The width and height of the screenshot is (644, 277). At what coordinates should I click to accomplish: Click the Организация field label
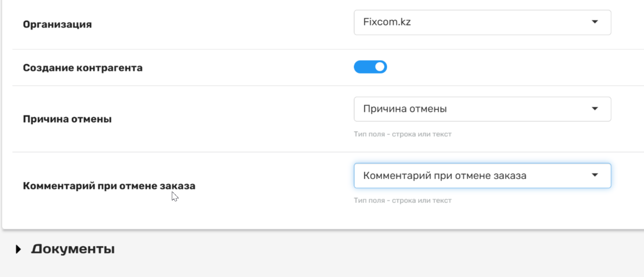click(57, 25)
